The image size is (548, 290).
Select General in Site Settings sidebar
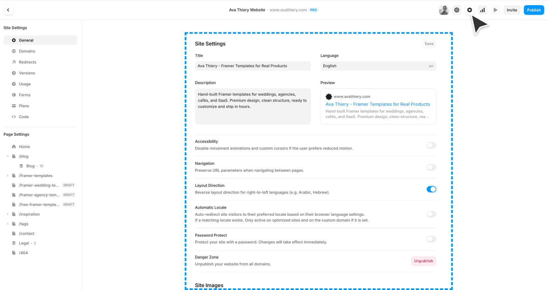pos(40,40)
